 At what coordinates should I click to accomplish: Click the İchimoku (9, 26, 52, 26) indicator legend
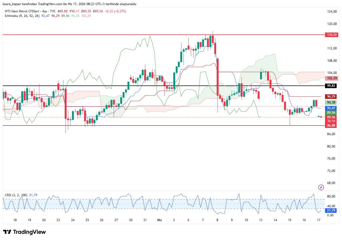[22, 16]
